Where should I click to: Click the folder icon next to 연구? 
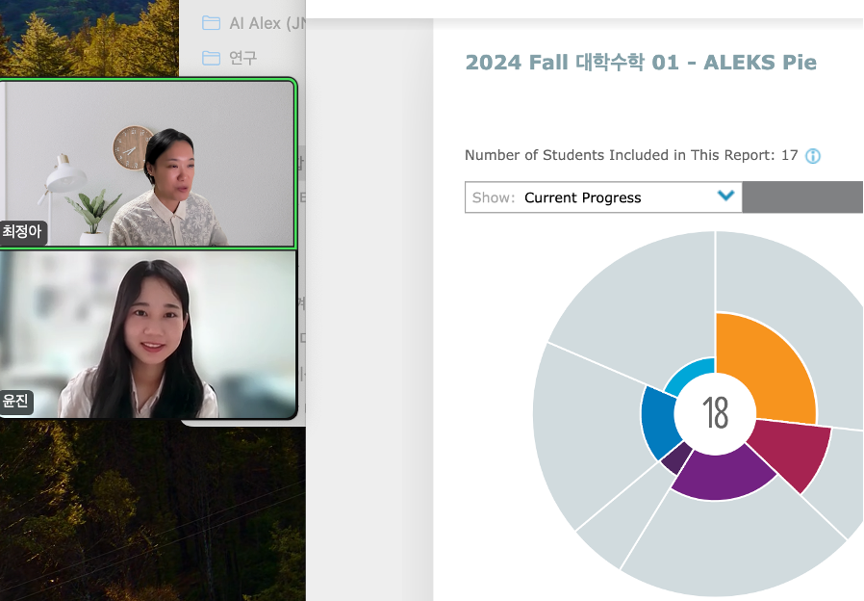[211, 58]
